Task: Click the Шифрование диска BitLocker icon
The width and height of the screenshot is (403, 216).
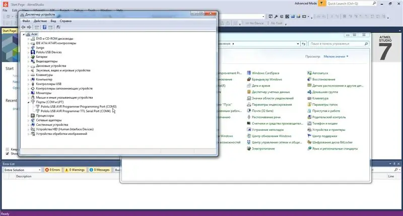Action: (x=309, y=142)
